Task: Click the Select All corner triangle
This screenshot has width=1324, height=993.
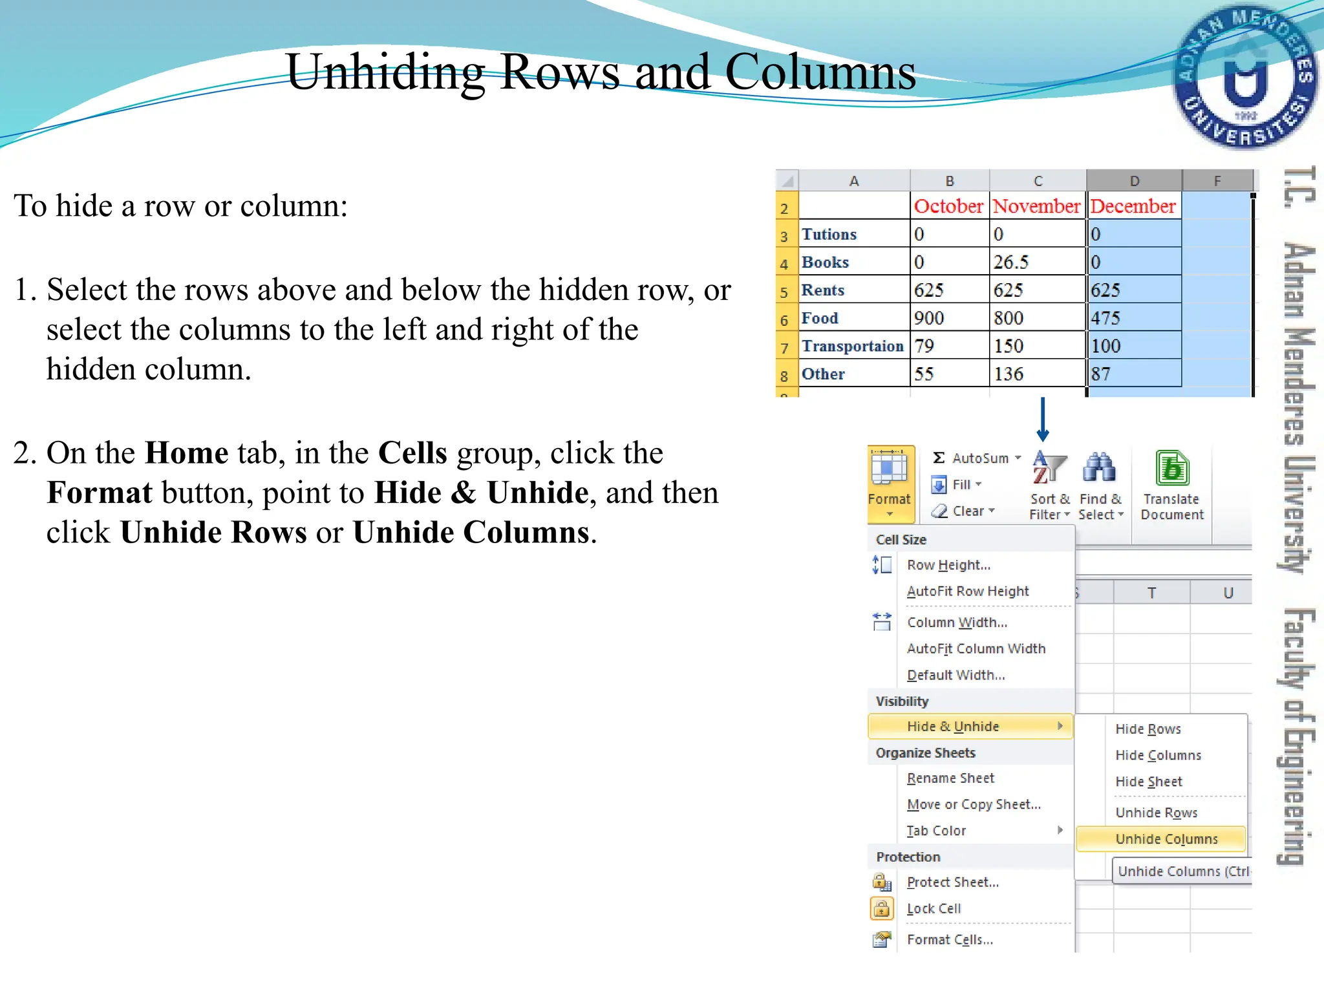Action: (787, 180)
